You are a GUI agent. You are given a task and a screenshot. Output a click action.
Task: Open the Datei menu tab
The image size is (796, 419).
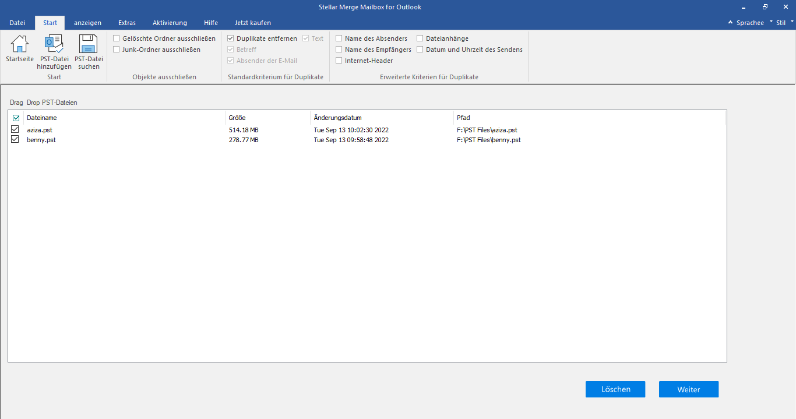pyautogui.click(x=17, y=23)
